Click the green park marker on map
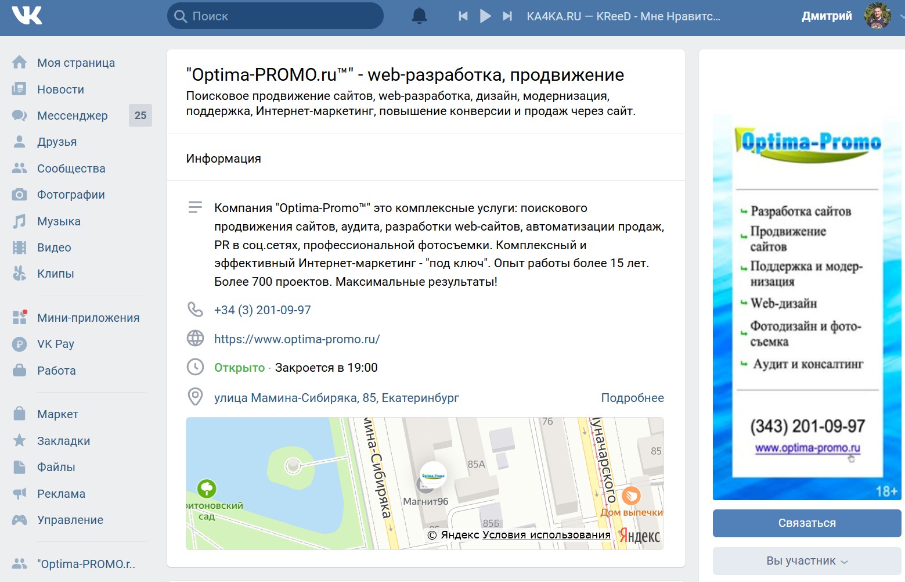Screen dimensions: 905x582 (x=207, y=488)
